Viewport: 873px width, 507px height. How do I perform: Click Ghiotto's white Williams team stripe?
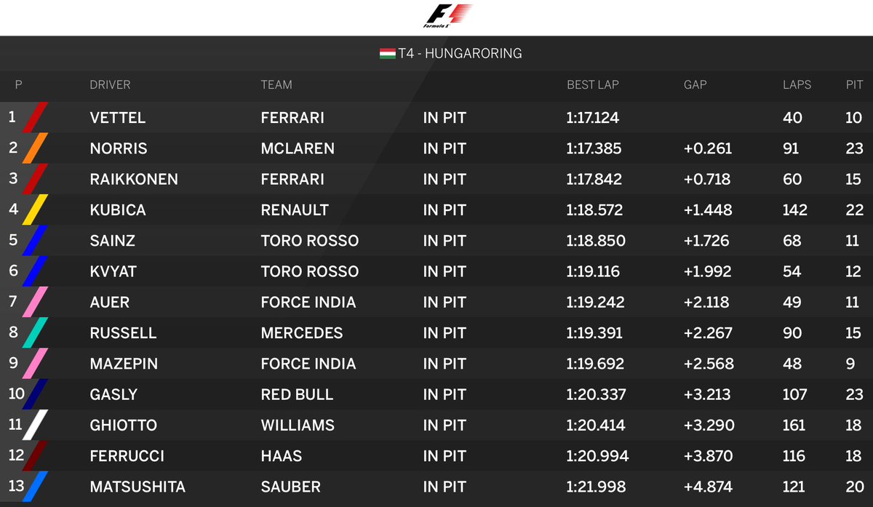point(36,425)
